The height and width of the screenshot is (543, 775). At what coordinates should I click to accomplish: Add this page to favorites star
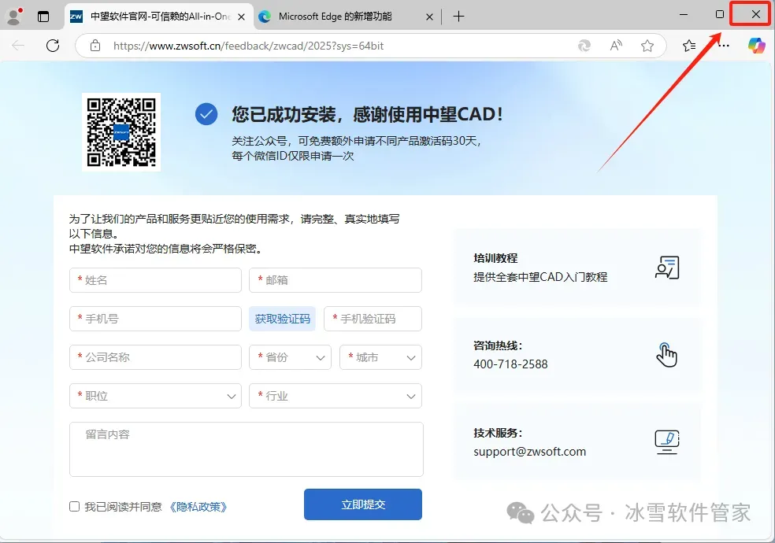[x=647, y=46]
